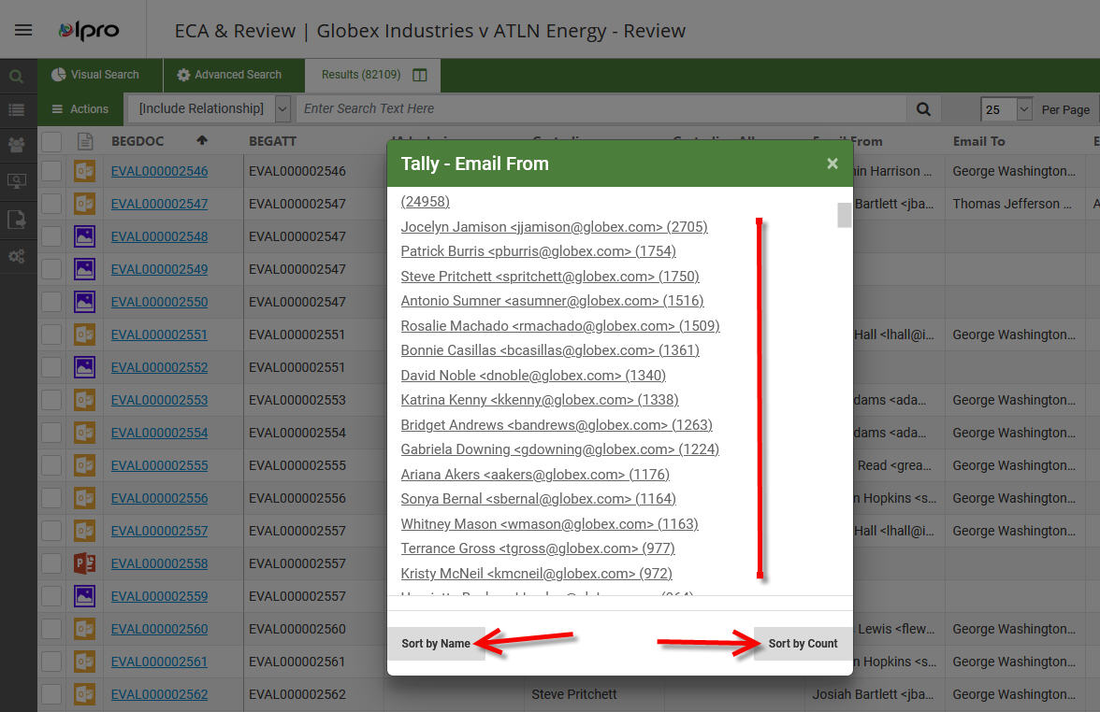Run search with the magnifier button
1100x712 pixels.
coord(923,108)
